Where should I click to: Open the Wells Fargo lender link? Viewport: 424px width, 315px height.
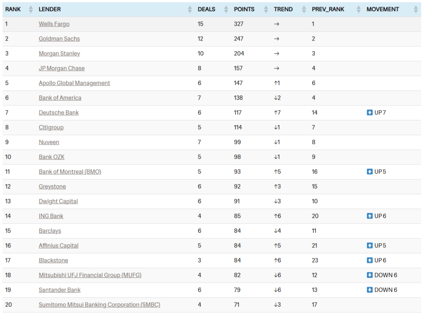coord(54,24)
